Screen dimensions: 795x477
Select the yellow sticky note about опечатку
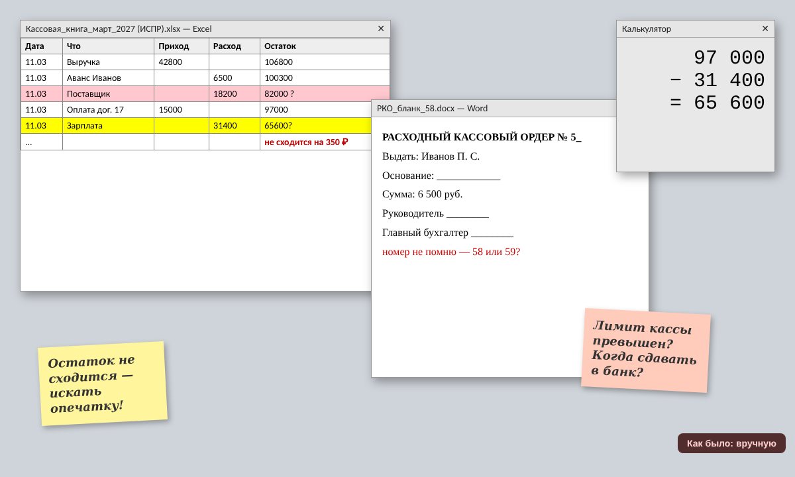tap(103, 384)
